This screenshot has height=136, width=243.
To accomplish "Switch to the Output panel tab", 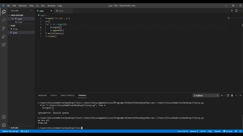I will tap(54, 96).
